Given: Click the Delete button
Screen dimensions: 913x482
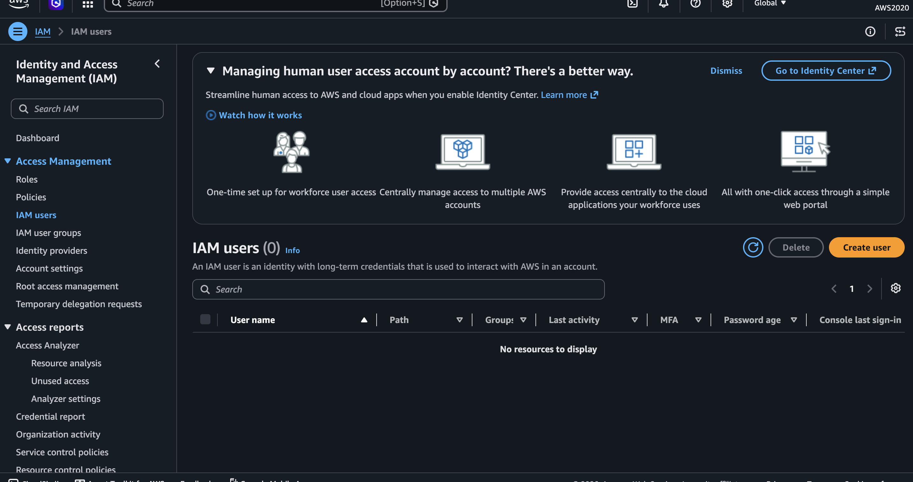Looking at the screenshot, I should click(796, 247).
